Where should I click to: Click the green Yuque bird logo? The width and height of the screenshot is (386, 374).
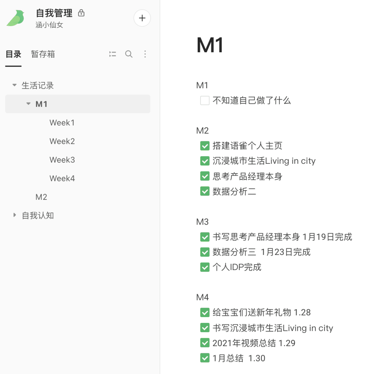16,18
